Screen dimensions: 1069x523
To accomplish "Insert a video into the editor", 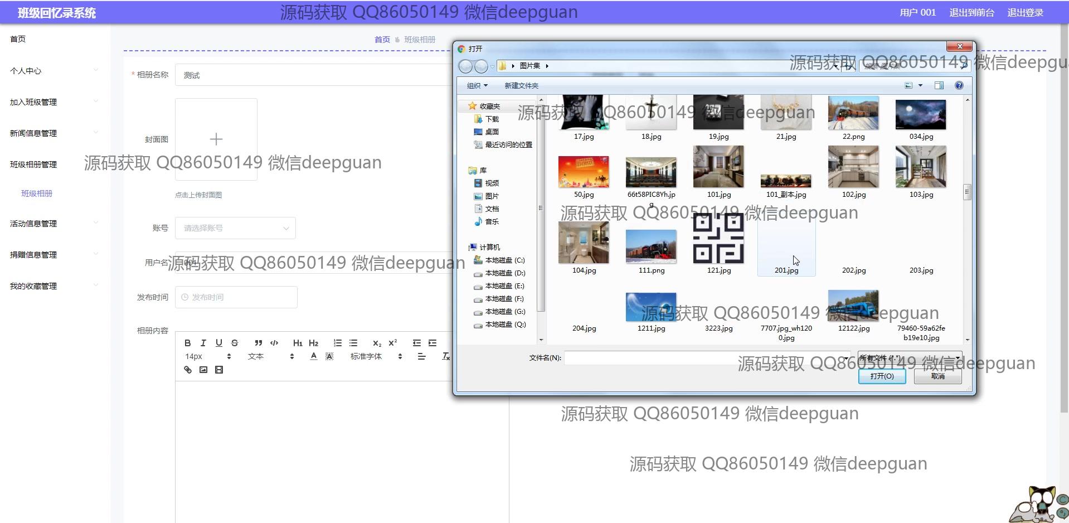I will coord(219,370).
